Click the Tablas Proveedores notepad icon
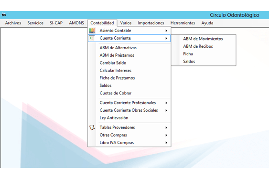Screen dimensions: 269x179 tap(92, 127)
